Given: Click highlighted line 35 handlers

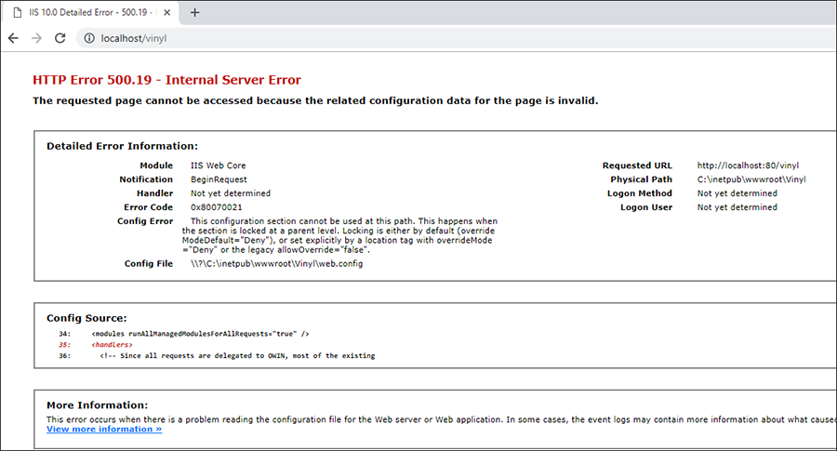Looking at the screenshot, I should (x=112, y=345).
